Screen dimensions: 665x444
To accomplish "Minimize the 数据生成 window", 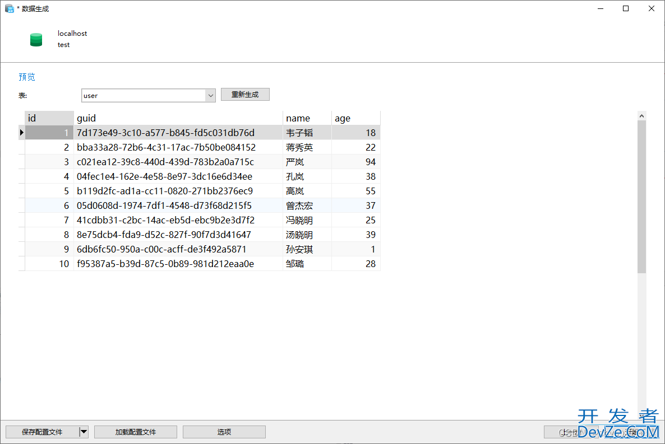I will [x=600, y=8].
